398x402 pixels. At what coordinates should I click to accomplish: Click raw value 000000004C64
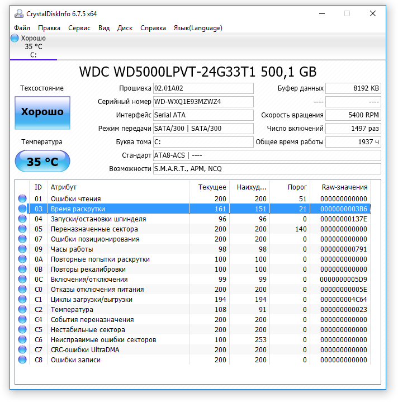point(343,300)
